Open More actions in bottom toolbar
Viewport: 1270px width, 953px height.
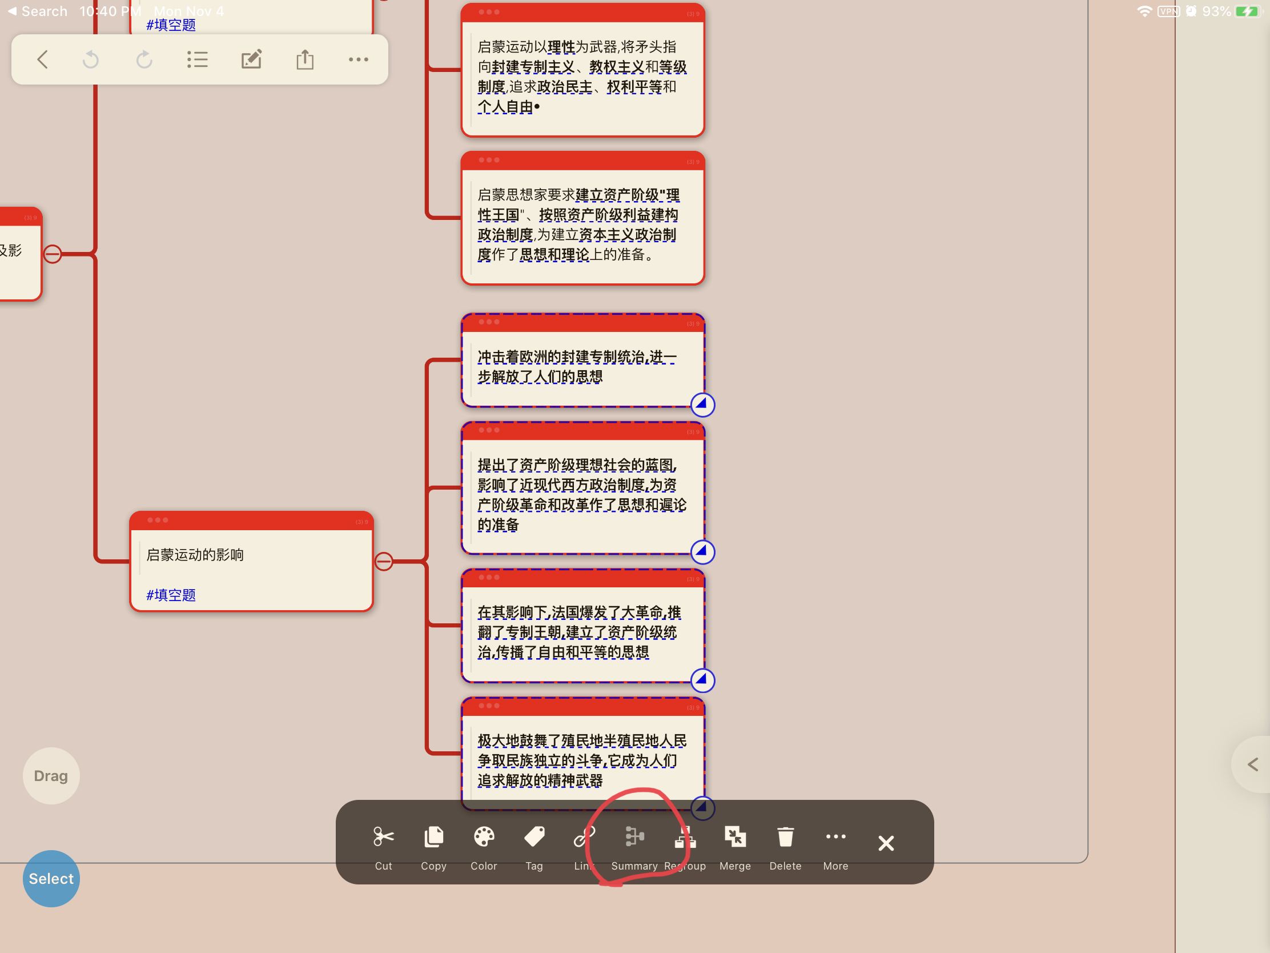point(835,848)
